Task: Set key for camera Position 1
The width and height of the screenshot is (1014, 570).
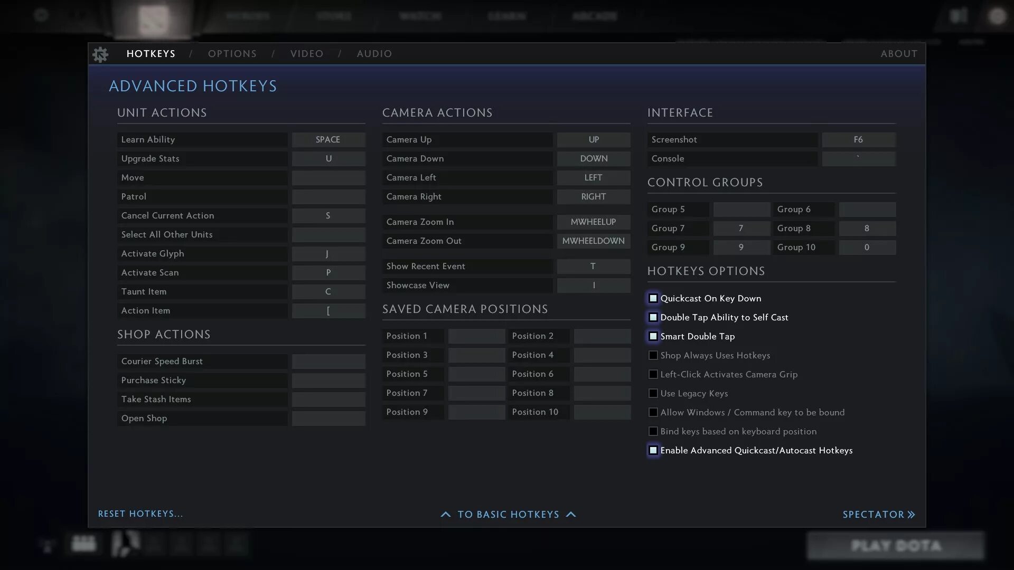Action: click(476, 336)
